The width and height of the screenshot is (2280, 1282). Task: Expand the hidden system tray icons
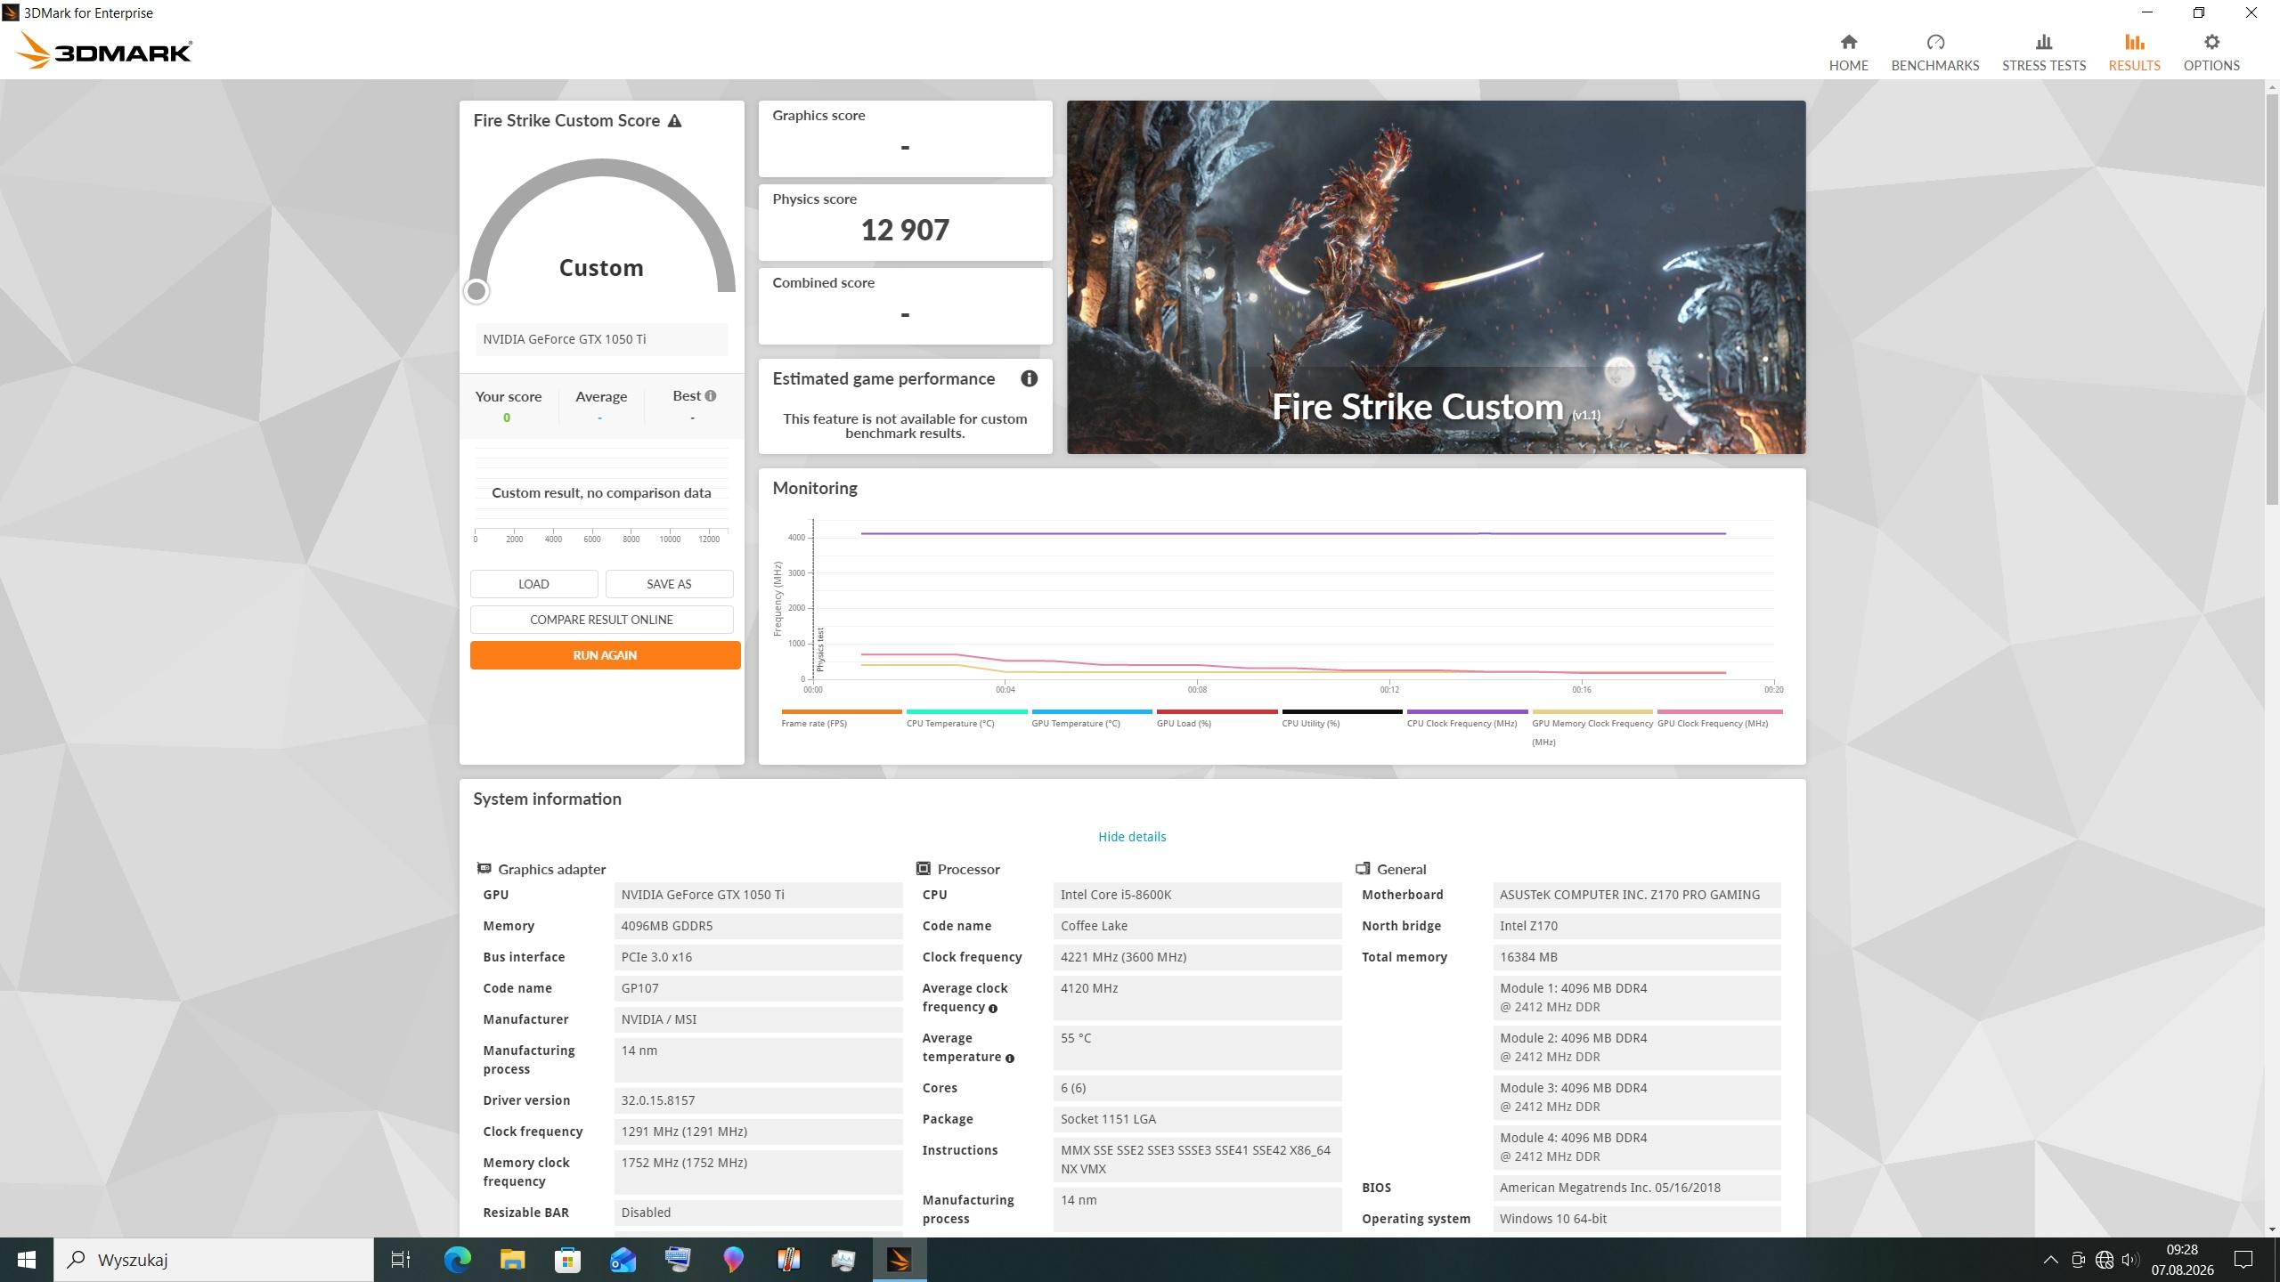click(x=2050, y=1260)
